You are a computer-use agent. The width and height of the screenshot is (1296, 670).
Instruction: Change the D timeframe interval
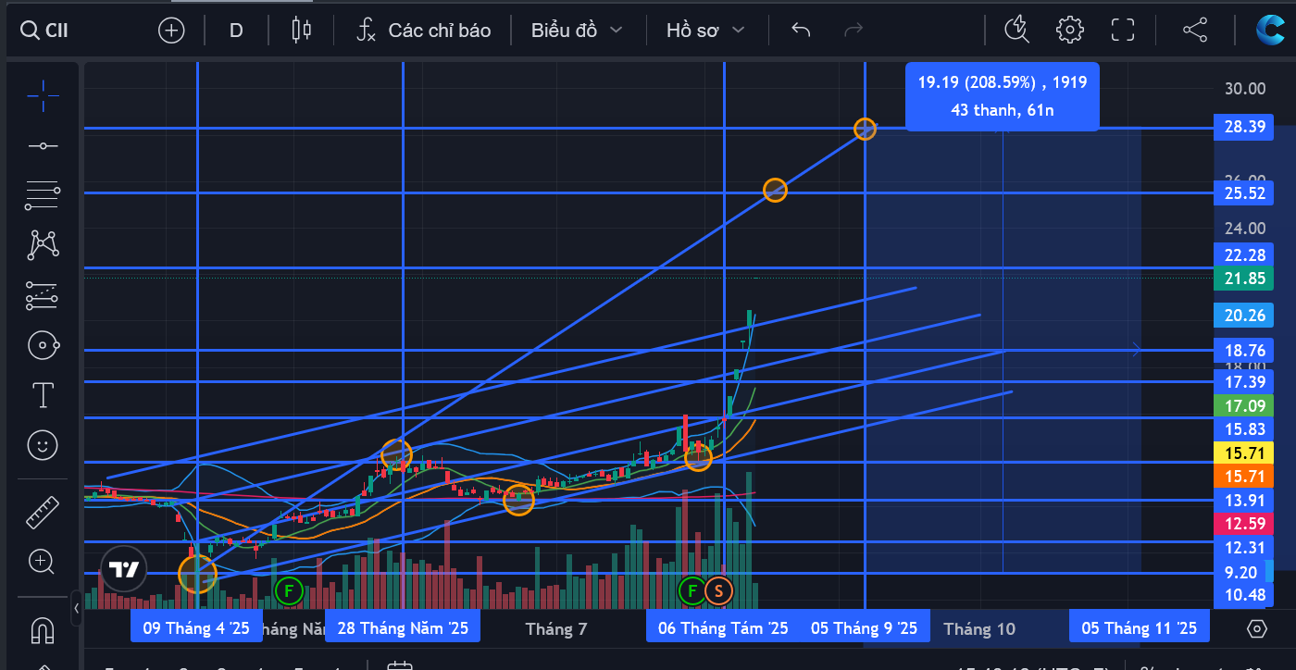[236, 31]
